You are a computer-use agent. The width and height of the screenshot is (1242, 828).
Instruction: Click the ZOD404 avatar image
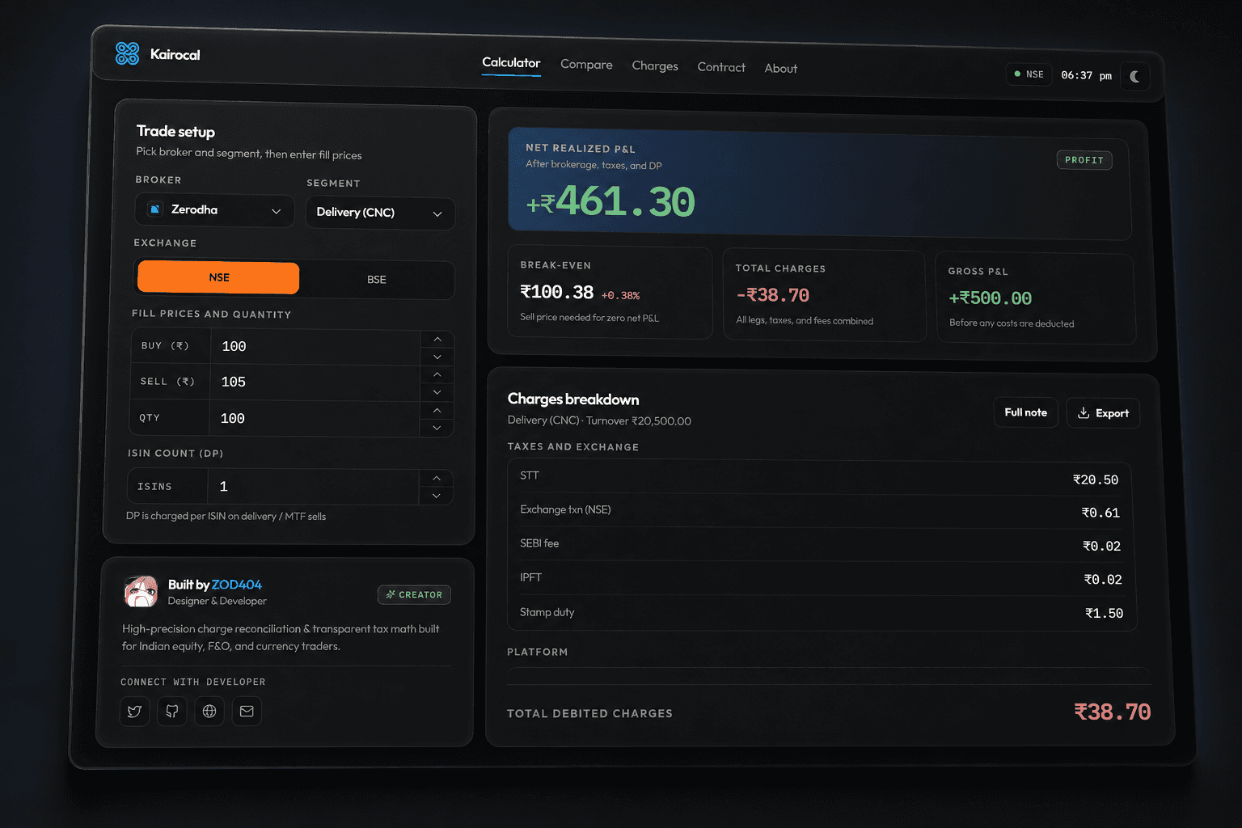141,592
